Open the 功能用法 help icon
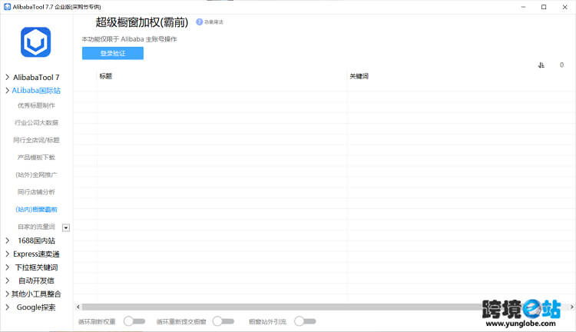This screenshot has width=576, height=332. click(199, 22)
